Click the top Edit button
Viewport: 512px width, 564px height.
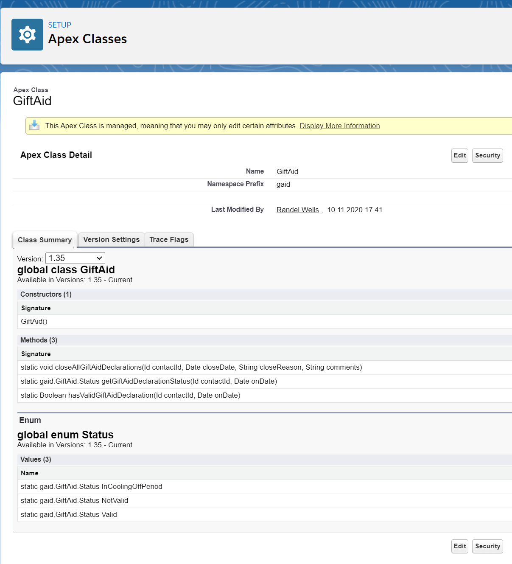459,155
